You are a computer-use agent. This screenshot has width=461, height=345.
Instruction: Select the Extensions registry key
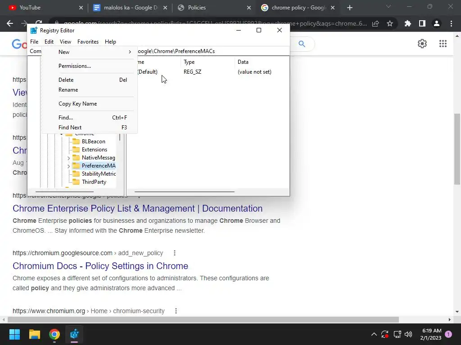[95, 150]
